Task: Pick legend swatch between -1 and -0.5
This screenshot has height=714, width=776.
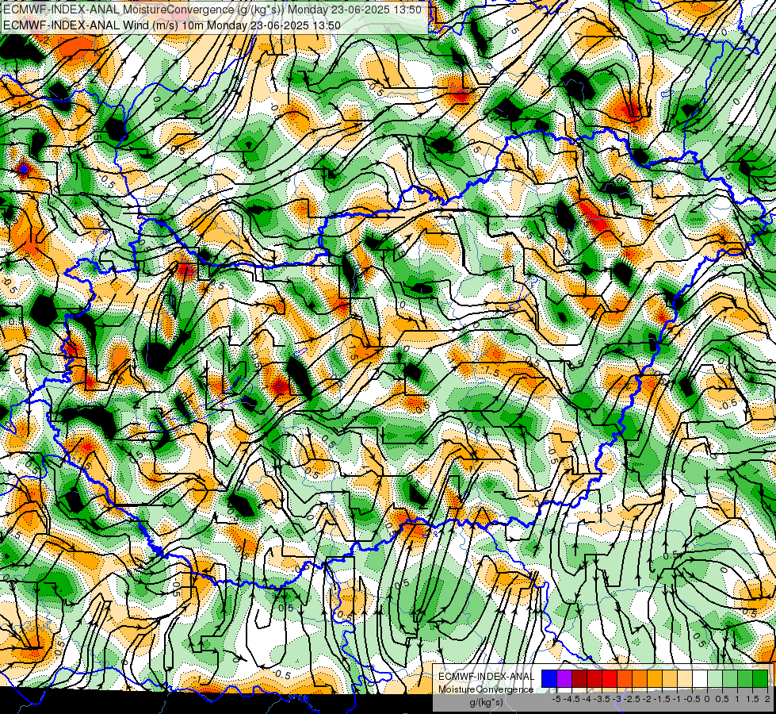Action: pyautogui.click(x=685, y=678)
